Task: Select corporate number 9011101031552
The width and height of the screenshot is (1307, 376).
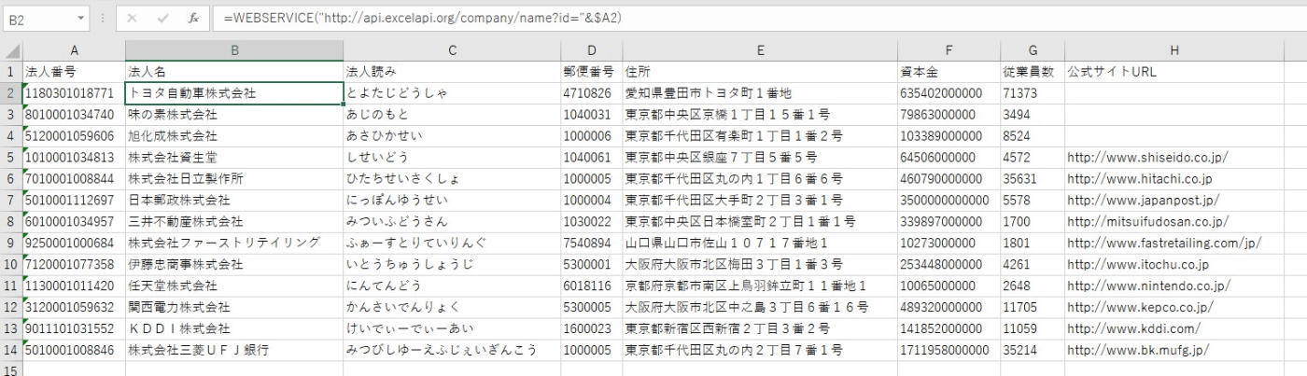Action: [x=74, y=328]
